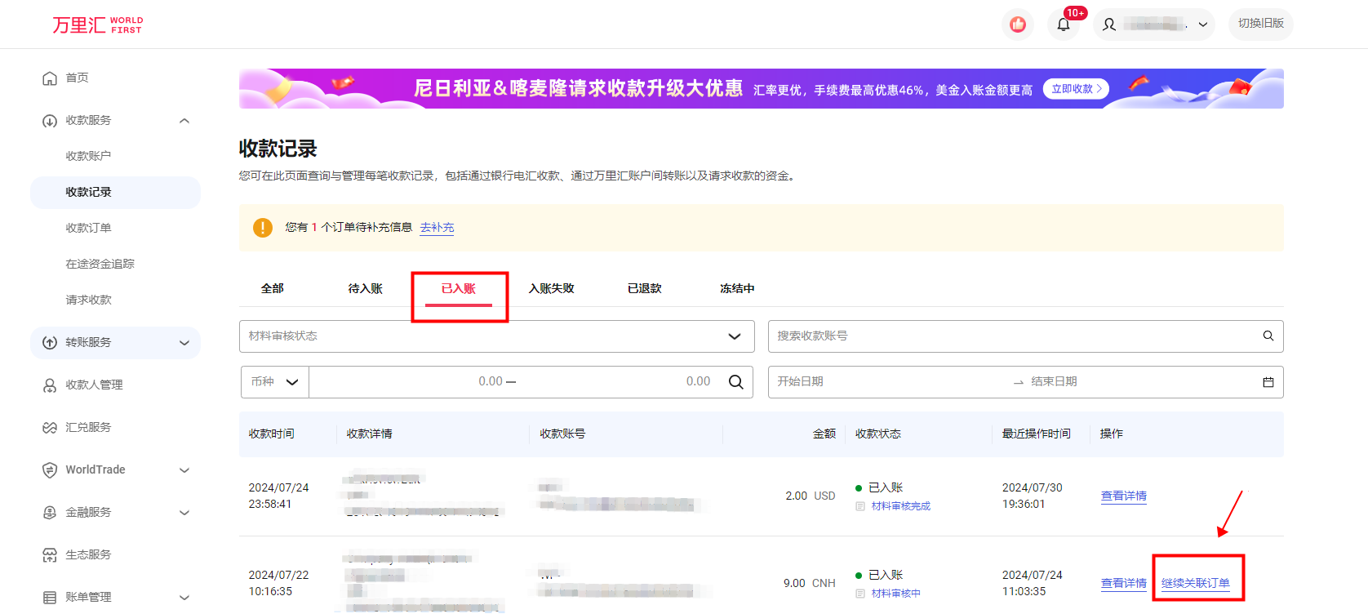Click the amount range search magnifier icon
This screenshot has width=1368, height=614.
click(735, 382)
